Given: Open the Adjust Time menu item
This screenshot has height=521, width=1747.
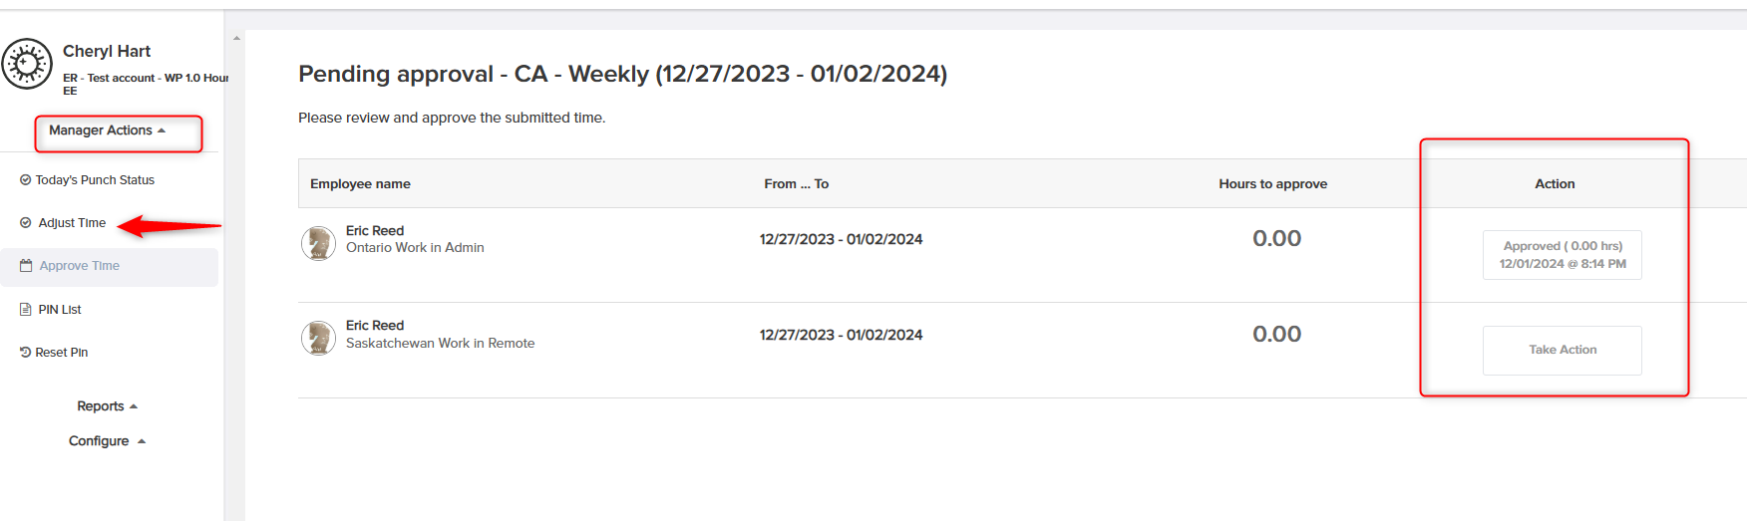Looking at the screenshot, I should click(72, 223).
